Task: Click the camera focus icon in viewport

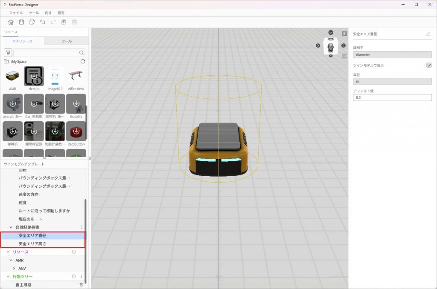Action: pyautogui.click(x=344, y=33)
